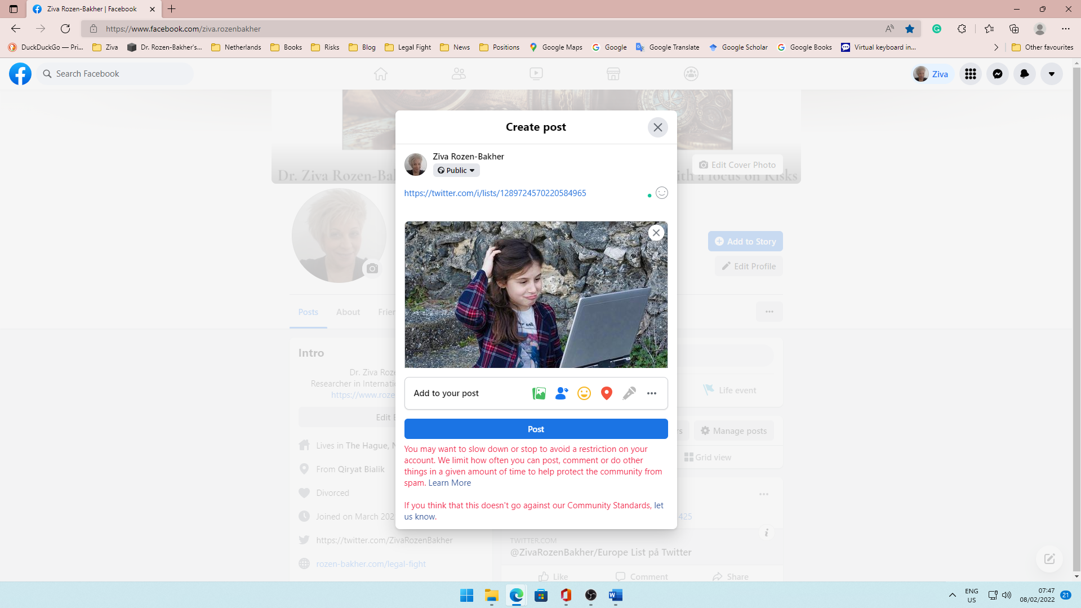Open browser profile icon

1040,29
